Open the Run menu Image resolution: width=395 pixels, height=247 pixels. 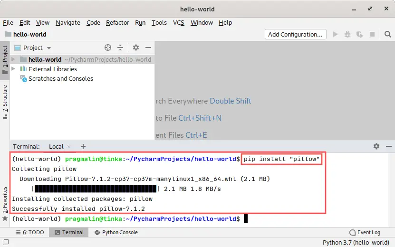(140, 23)
